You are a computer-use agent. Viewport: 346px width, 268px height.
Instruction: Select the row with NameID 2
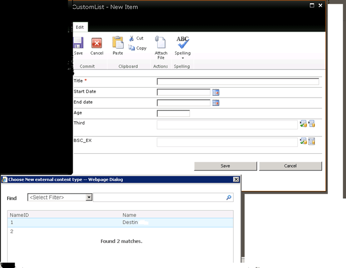click(121, 231)
